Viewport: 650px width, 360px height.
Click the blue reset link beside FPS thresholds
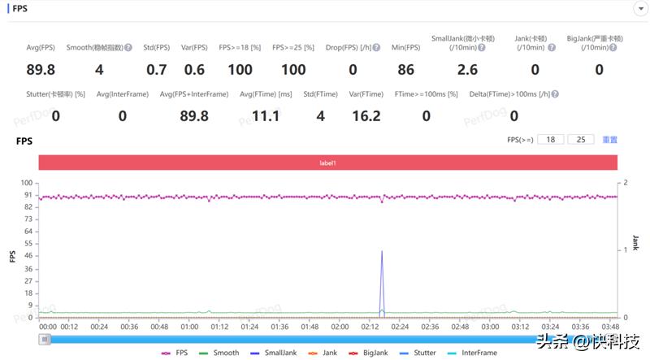point(610,140)
